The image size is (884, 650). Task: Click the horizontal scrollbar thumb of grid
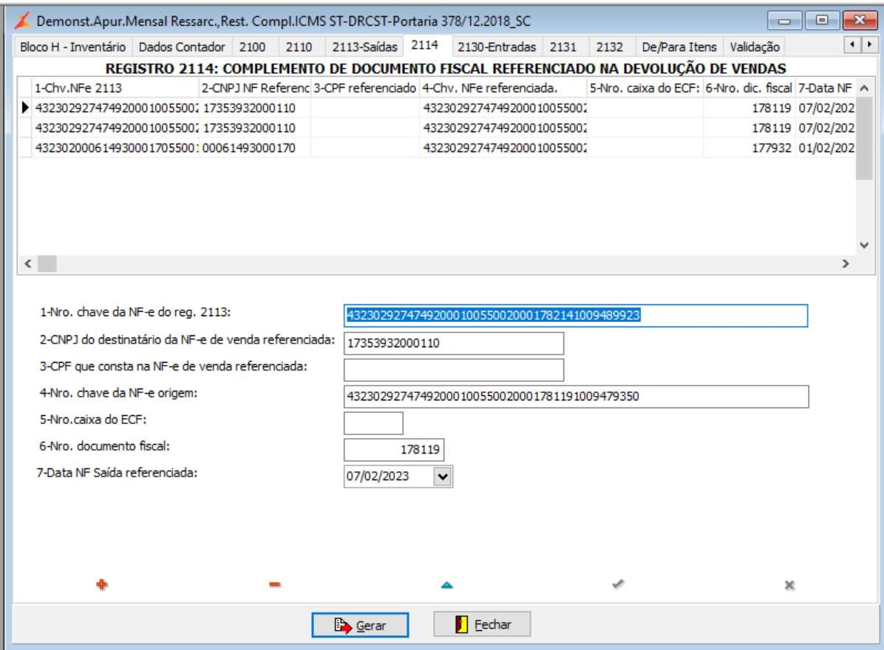47,263
